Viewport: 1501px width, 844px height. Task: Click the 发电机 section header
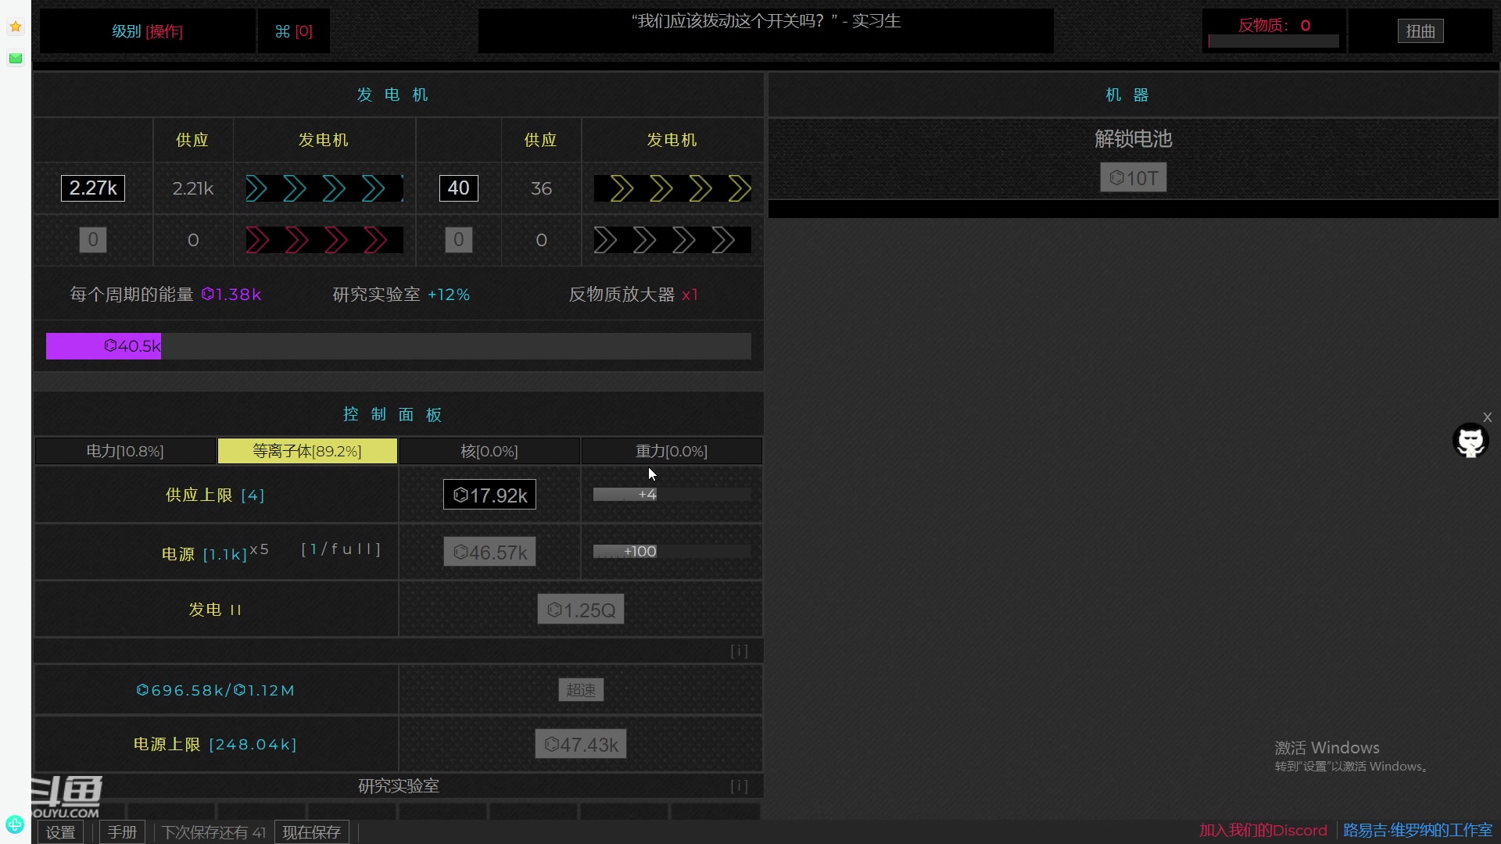(392, 95)
